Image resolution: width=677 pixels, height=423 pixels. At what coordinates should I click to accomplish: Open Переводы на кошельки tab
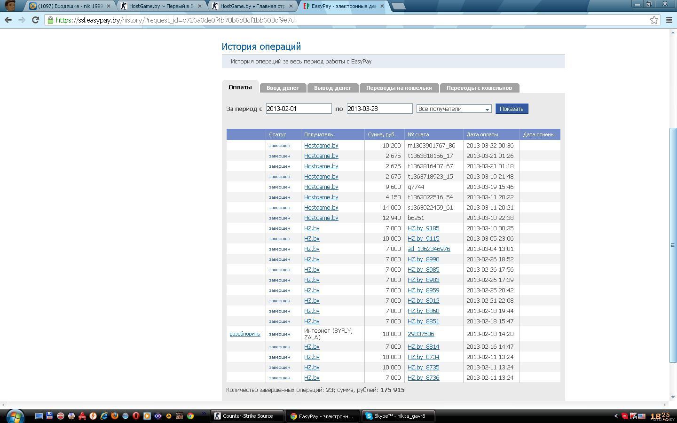click(x=399, y=88)
